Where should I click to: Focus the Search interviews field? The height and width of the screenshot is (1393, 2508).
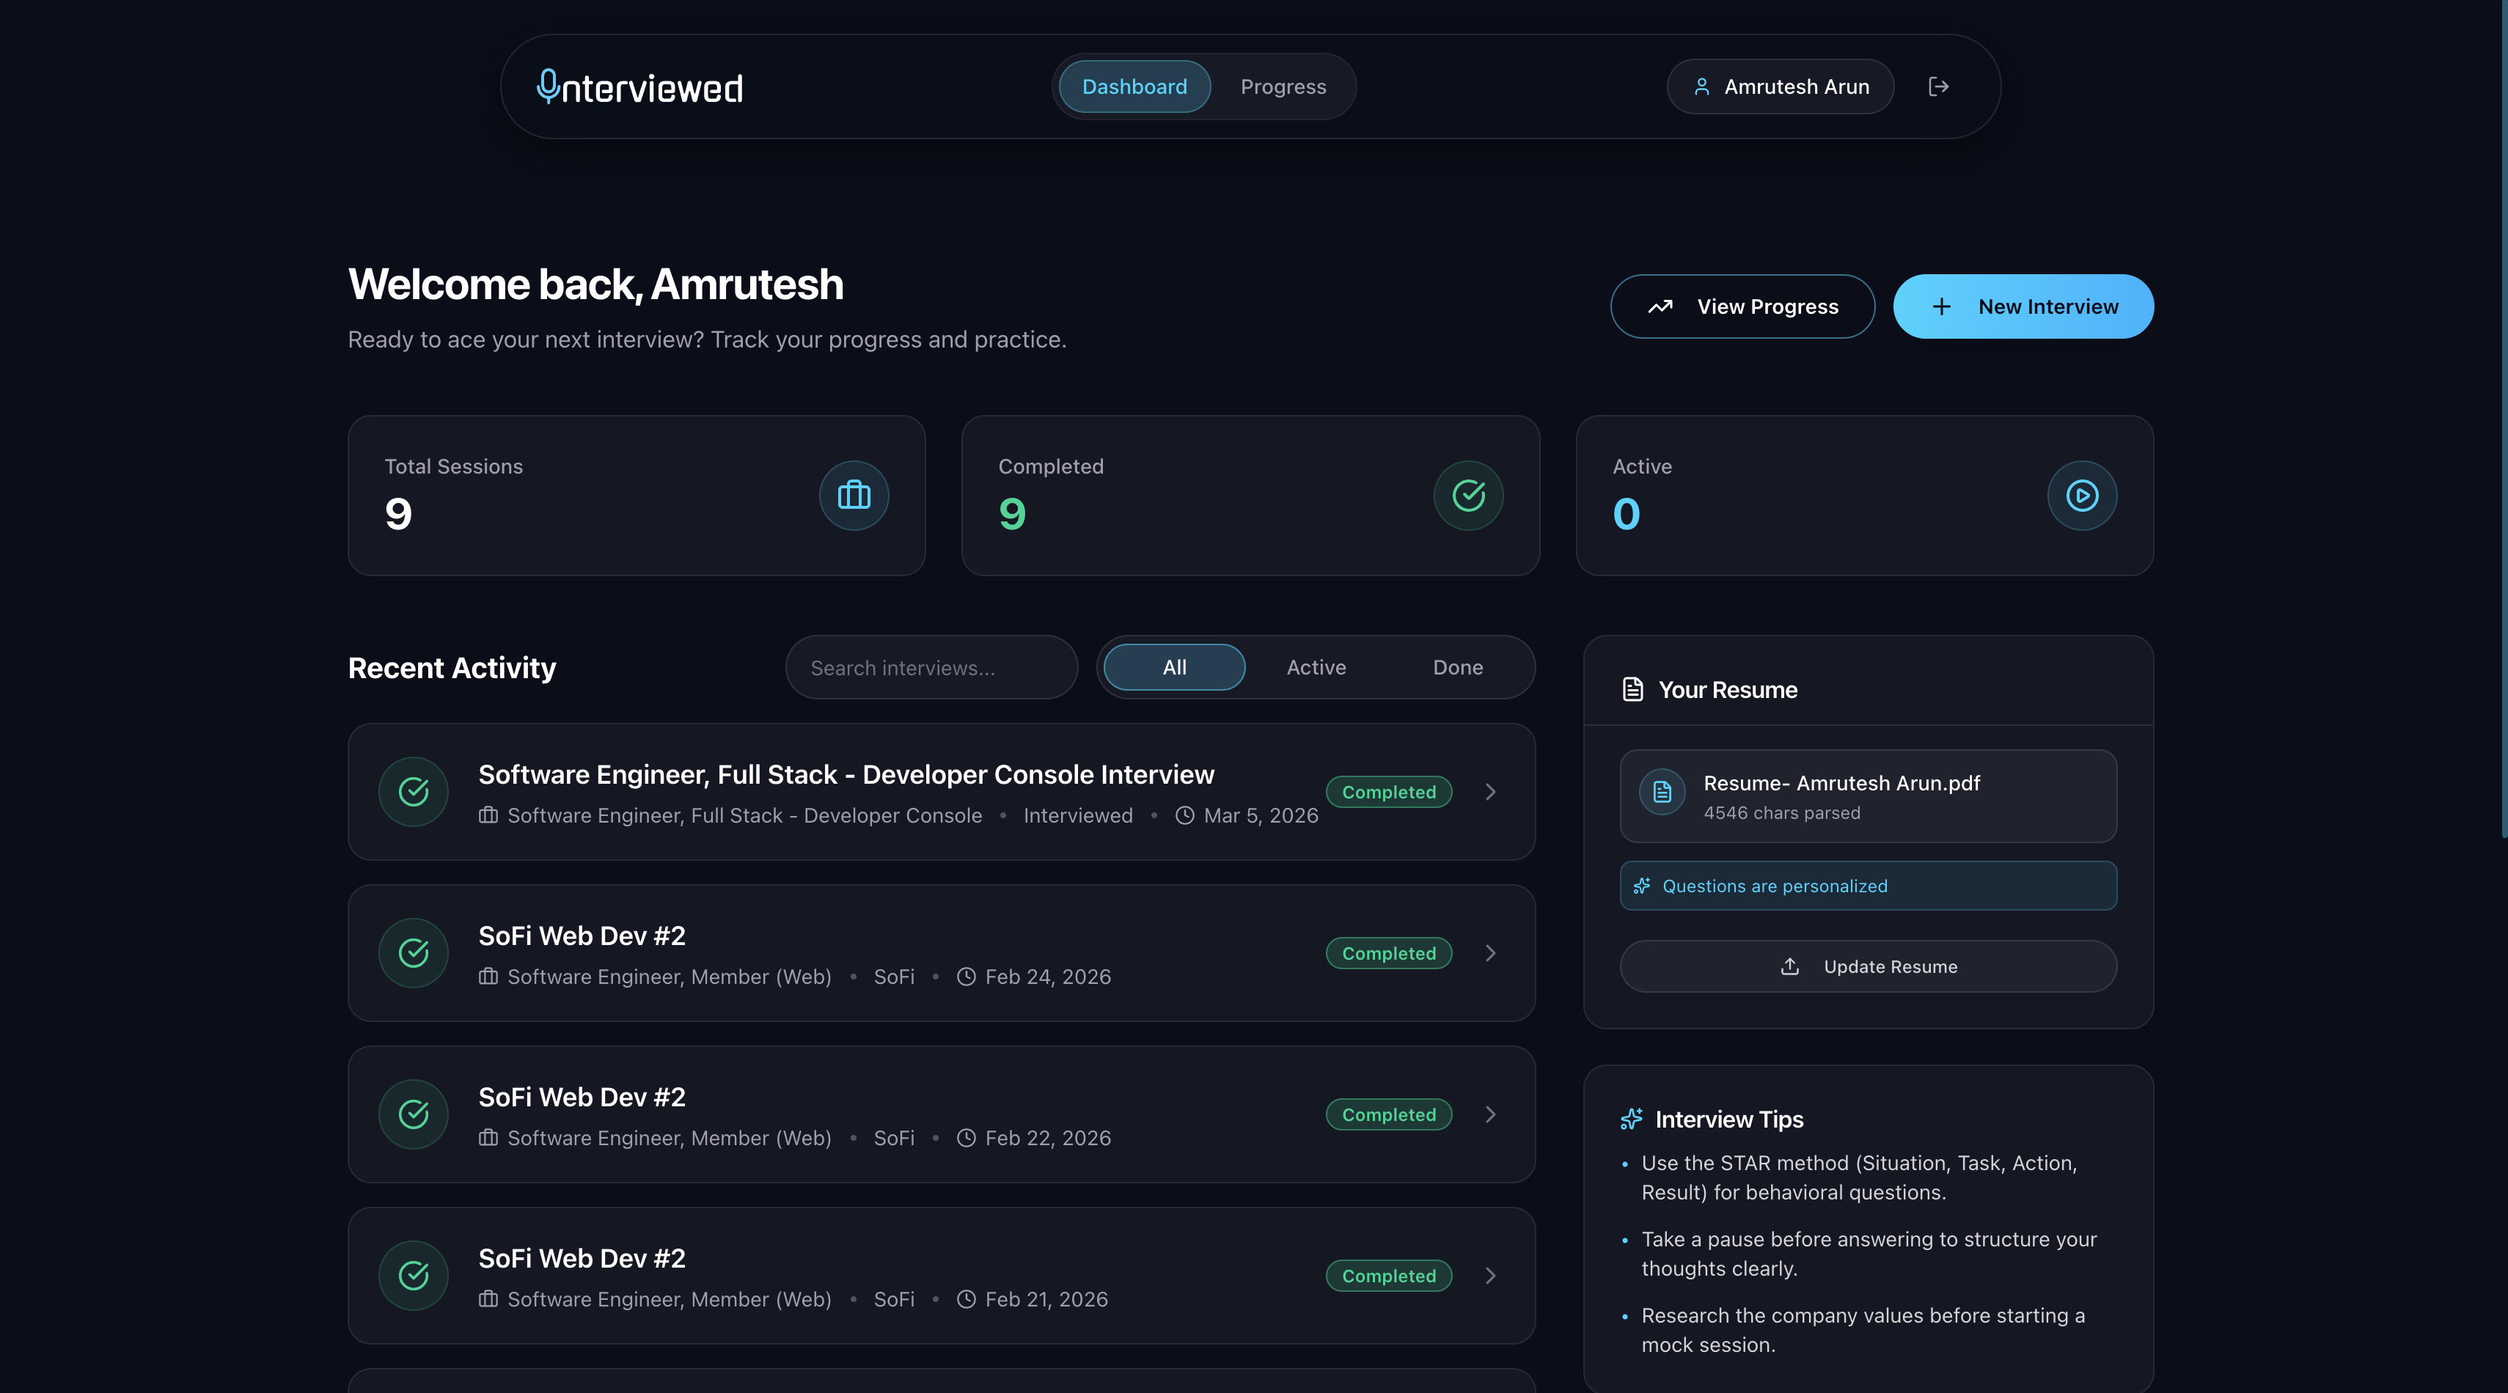932,668
